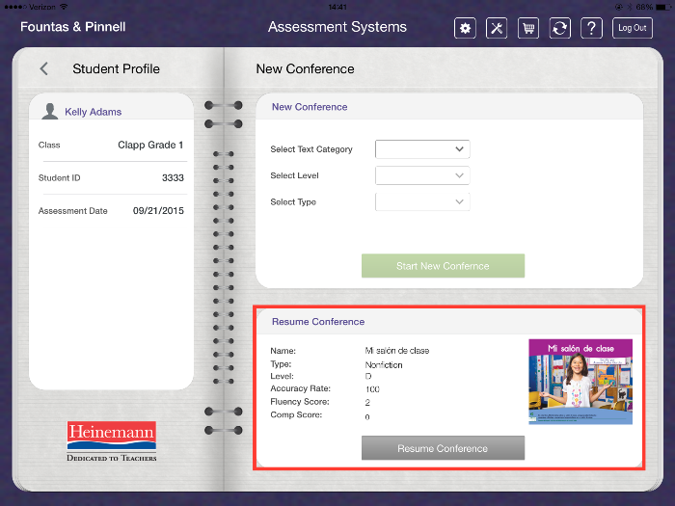675x506 pixels.
Task: Click the student avatar icon
Action: [x=50, y=111]
